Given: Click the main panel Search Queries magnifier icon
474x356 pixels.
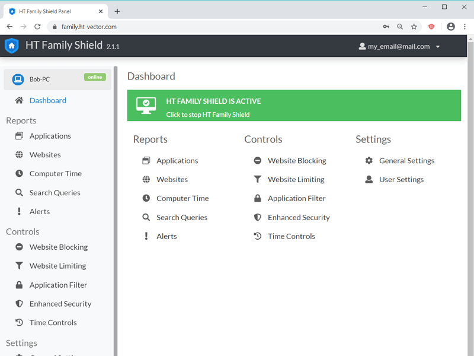Looking at the screenshot, I should click(x=146, y=217).
